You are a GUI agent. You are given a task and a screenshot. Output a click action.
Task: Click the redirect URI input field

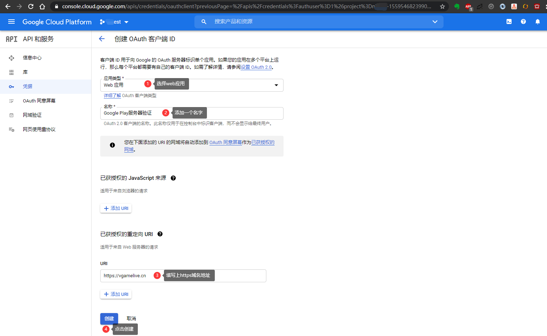pos(183,276)
